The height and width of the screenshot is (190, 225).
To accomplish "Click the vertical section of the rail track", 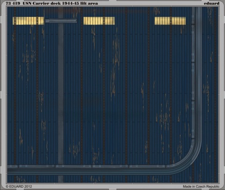I will tap(198, 73).
